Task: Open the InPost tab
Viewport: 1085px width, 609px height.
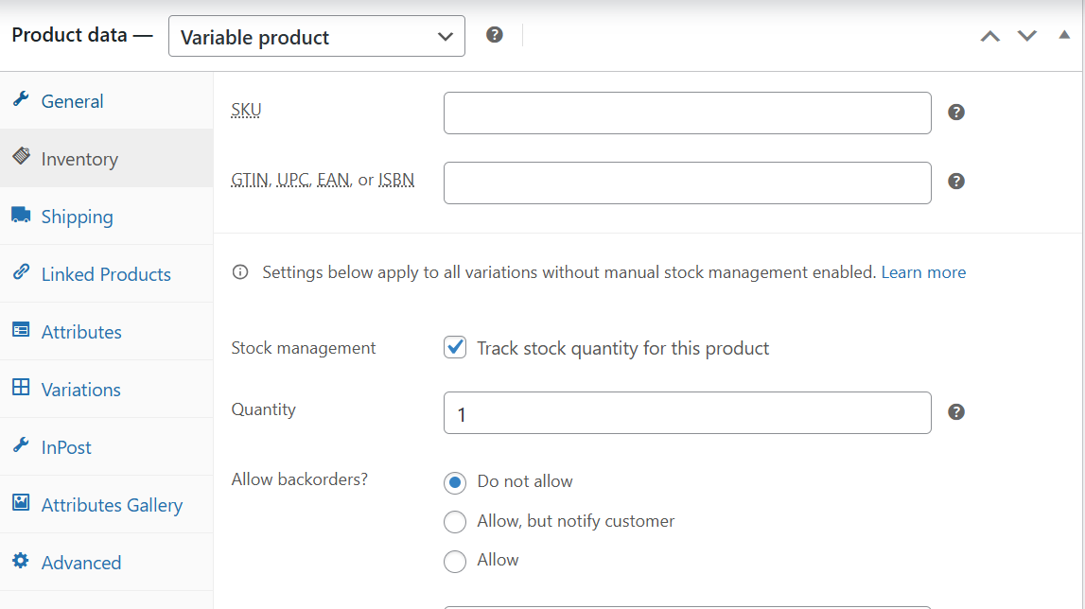Action: [107, 447]
